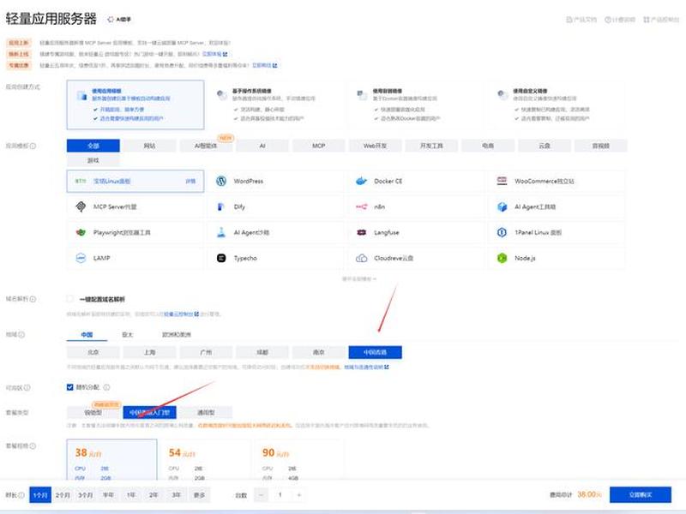Open the 计费说明 link at top
The height and width of the screenshot is (514, 686).
tap(619, 20)
